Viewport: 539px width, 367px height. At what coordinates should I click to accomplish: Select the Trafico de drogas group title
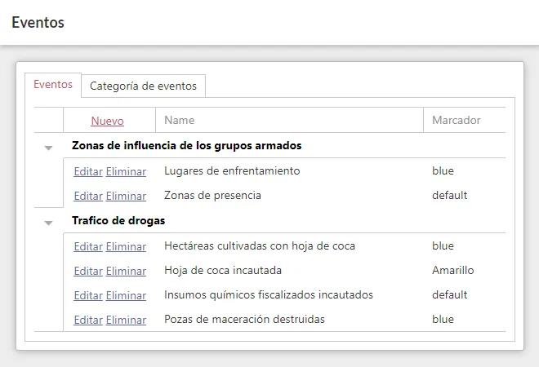pos(118,221)
